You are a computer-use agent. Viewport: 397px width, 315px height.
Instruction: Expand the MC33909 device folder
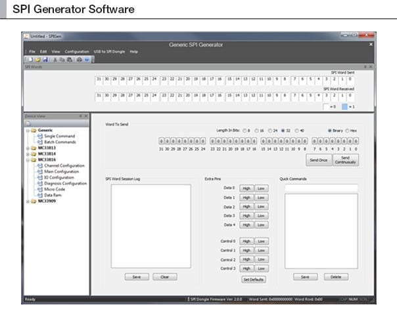pyautogui.click(x=28, y=201)
